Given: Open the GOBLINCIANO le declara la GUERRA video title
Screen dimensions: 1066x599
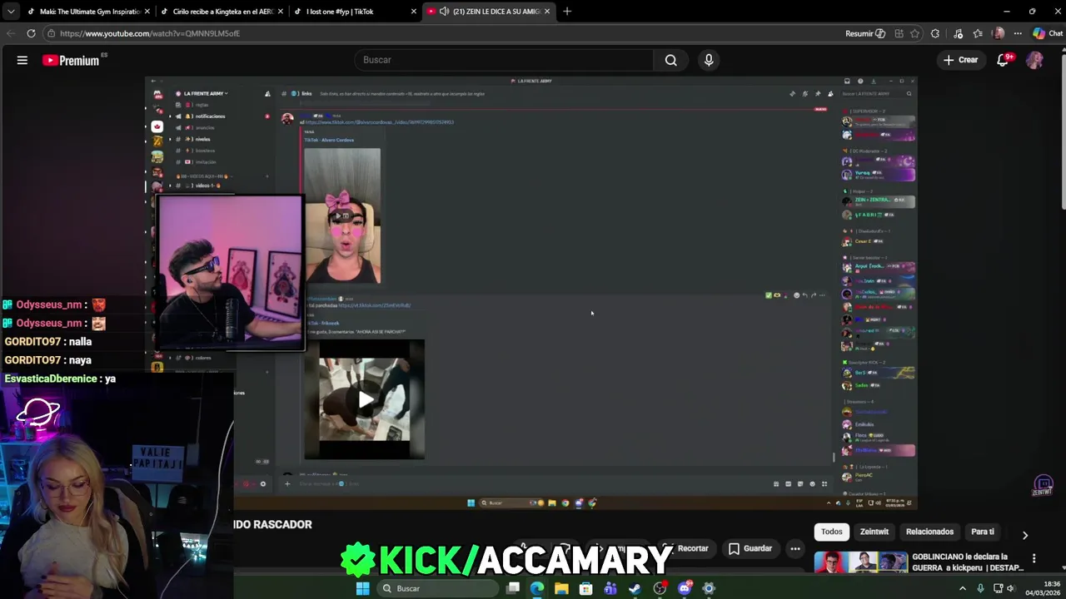Looking at the screenshot, I should (x=967, y=562).
